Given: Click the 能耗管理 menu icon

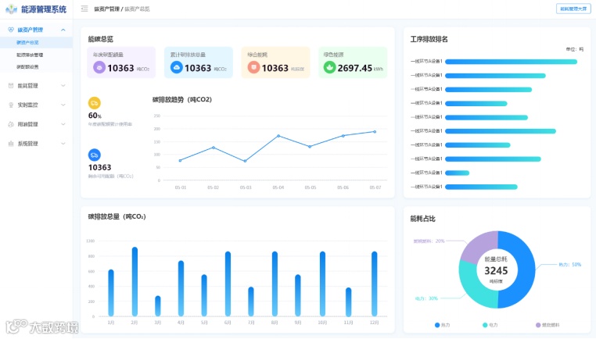Looking at the screenshot, I should point(11,86).
